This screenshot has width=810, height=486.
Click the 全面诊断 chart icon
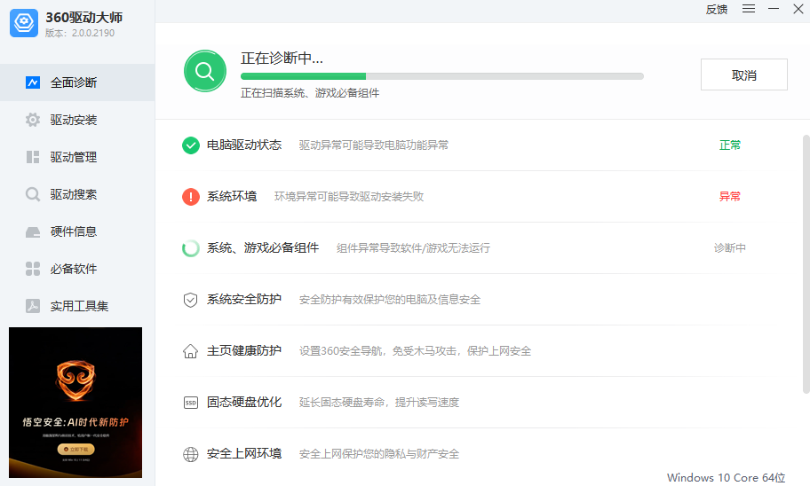(33, 82)
